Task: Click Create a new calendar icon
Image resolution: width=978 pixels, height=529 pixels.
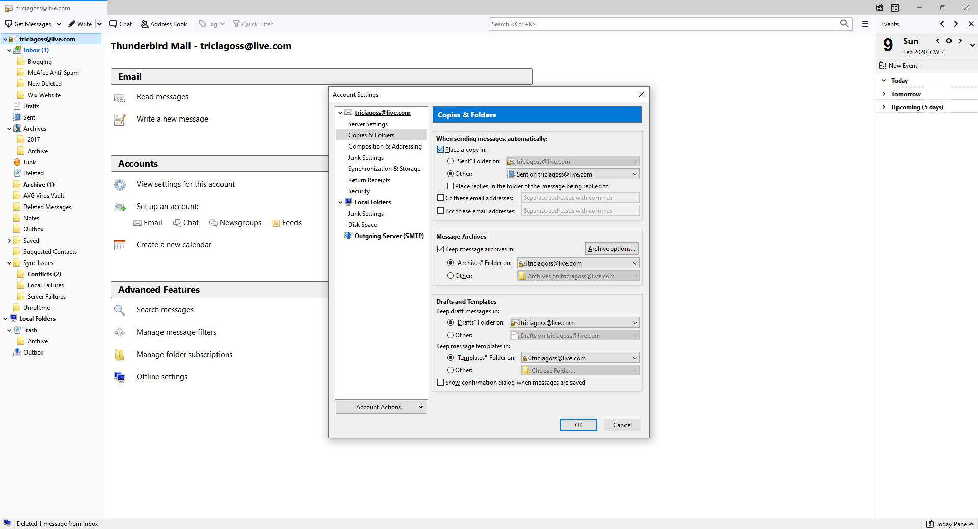Action: pos(120,245)
